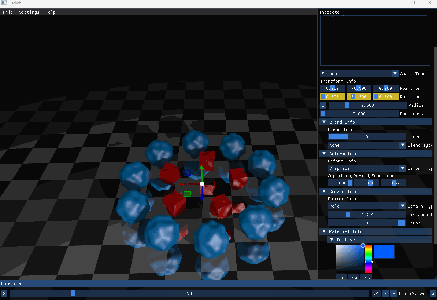Open the Domain Type dropdown showing Polar
The height and width of the screenshot is (300, 437).
click(x=367, y=206)
